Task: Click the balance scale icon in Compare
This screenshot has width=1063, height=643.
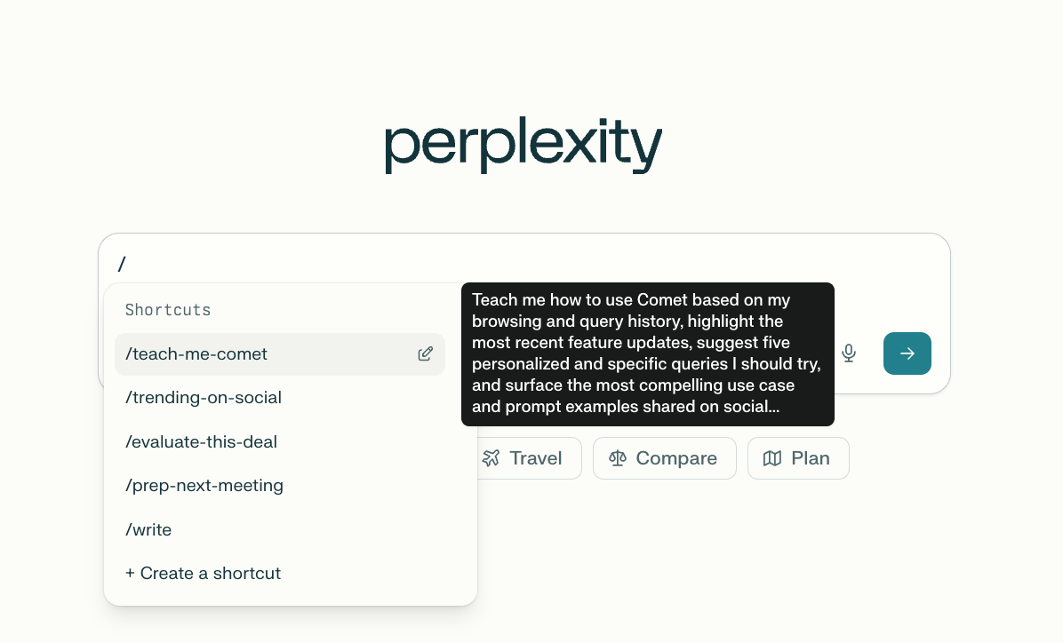Action: (x=618, y=458)
